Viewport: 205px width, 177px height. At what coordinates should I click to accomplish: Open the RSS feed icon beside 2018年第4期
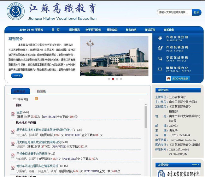(x=37, y=98)
